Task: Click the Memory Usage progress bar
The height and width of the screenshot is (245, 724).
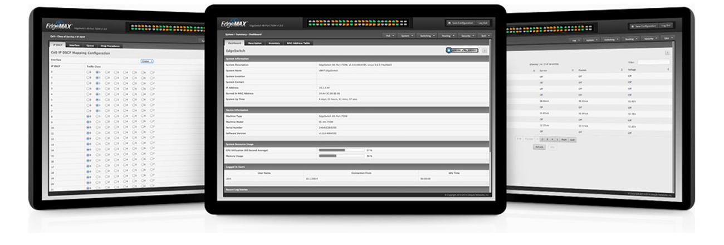Action: [x=340, y=156]
